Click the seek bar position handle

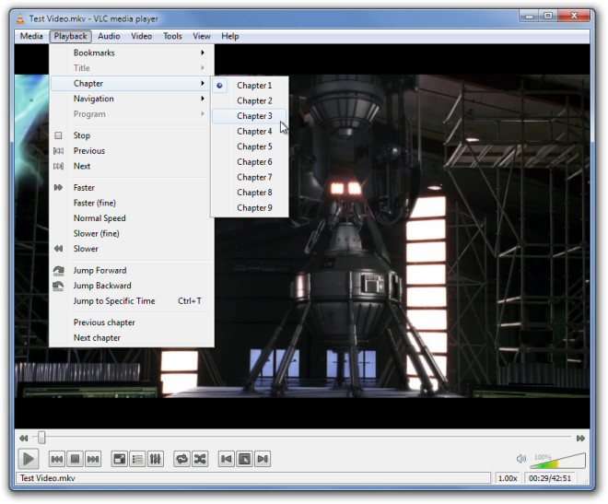[41, 438]
